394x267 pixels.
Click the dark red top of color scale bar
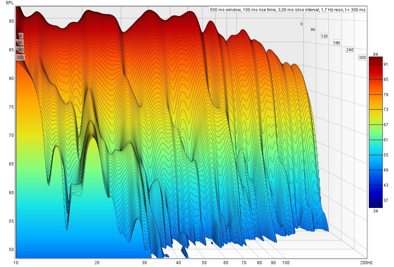(376, 60)
